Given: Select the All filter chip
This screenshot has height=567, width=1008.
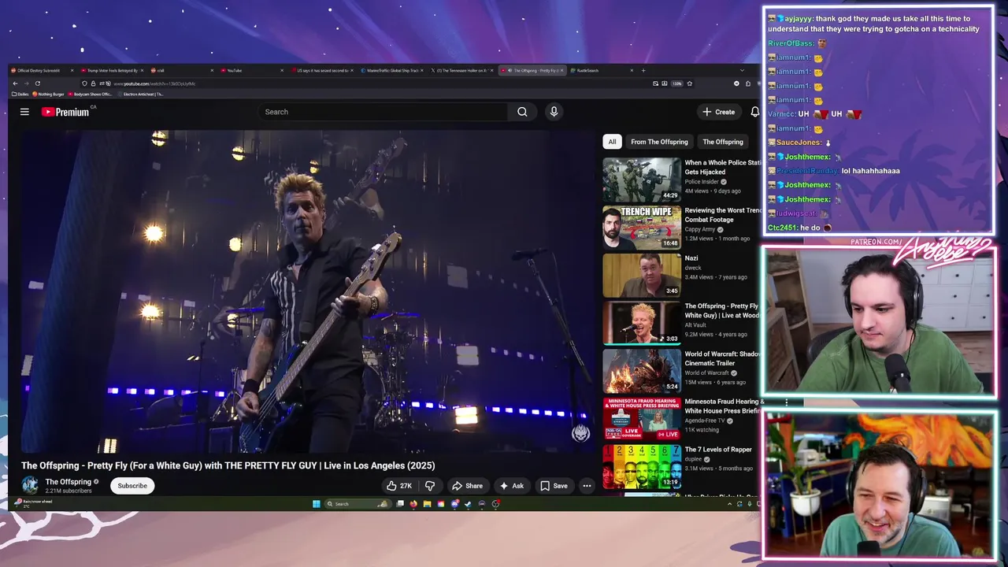Looking at the screenshot, I should click(x=612, y=142).
